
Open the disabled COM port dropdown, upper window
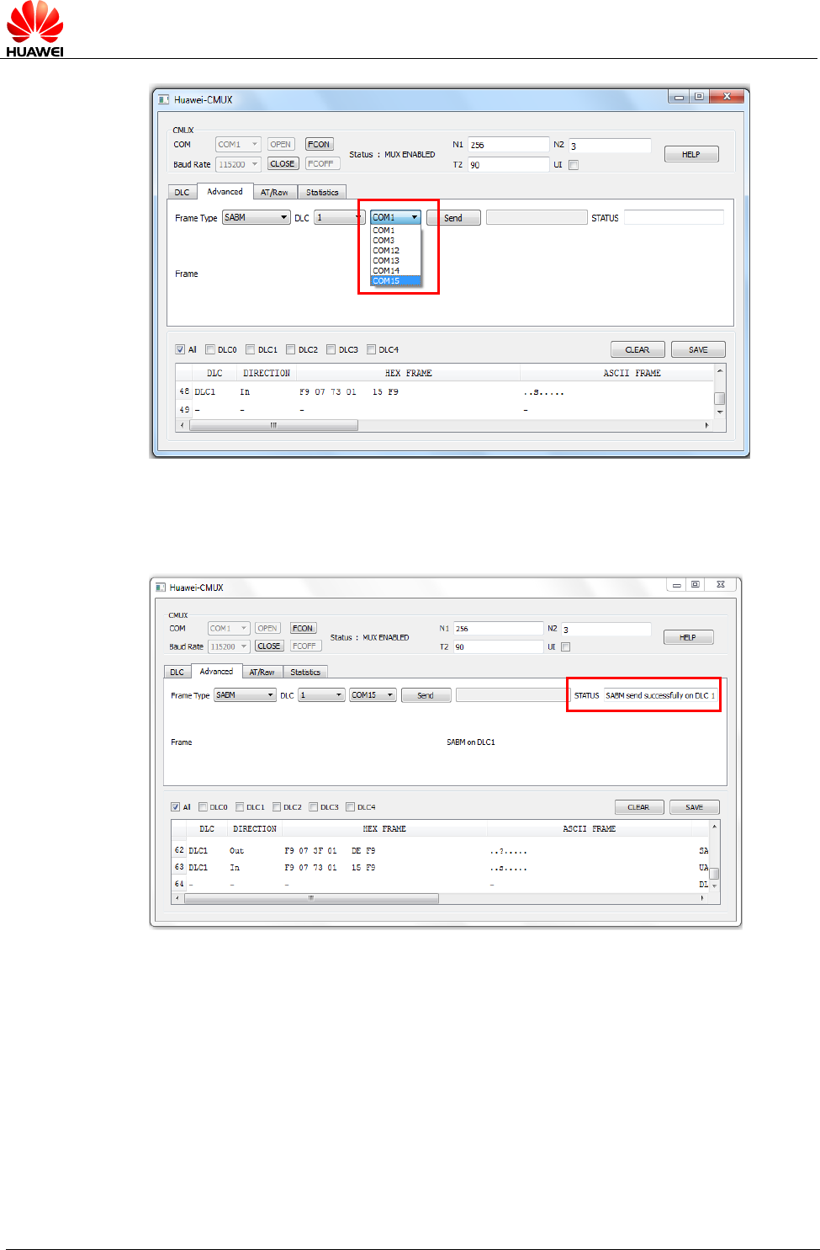[238, 144]
